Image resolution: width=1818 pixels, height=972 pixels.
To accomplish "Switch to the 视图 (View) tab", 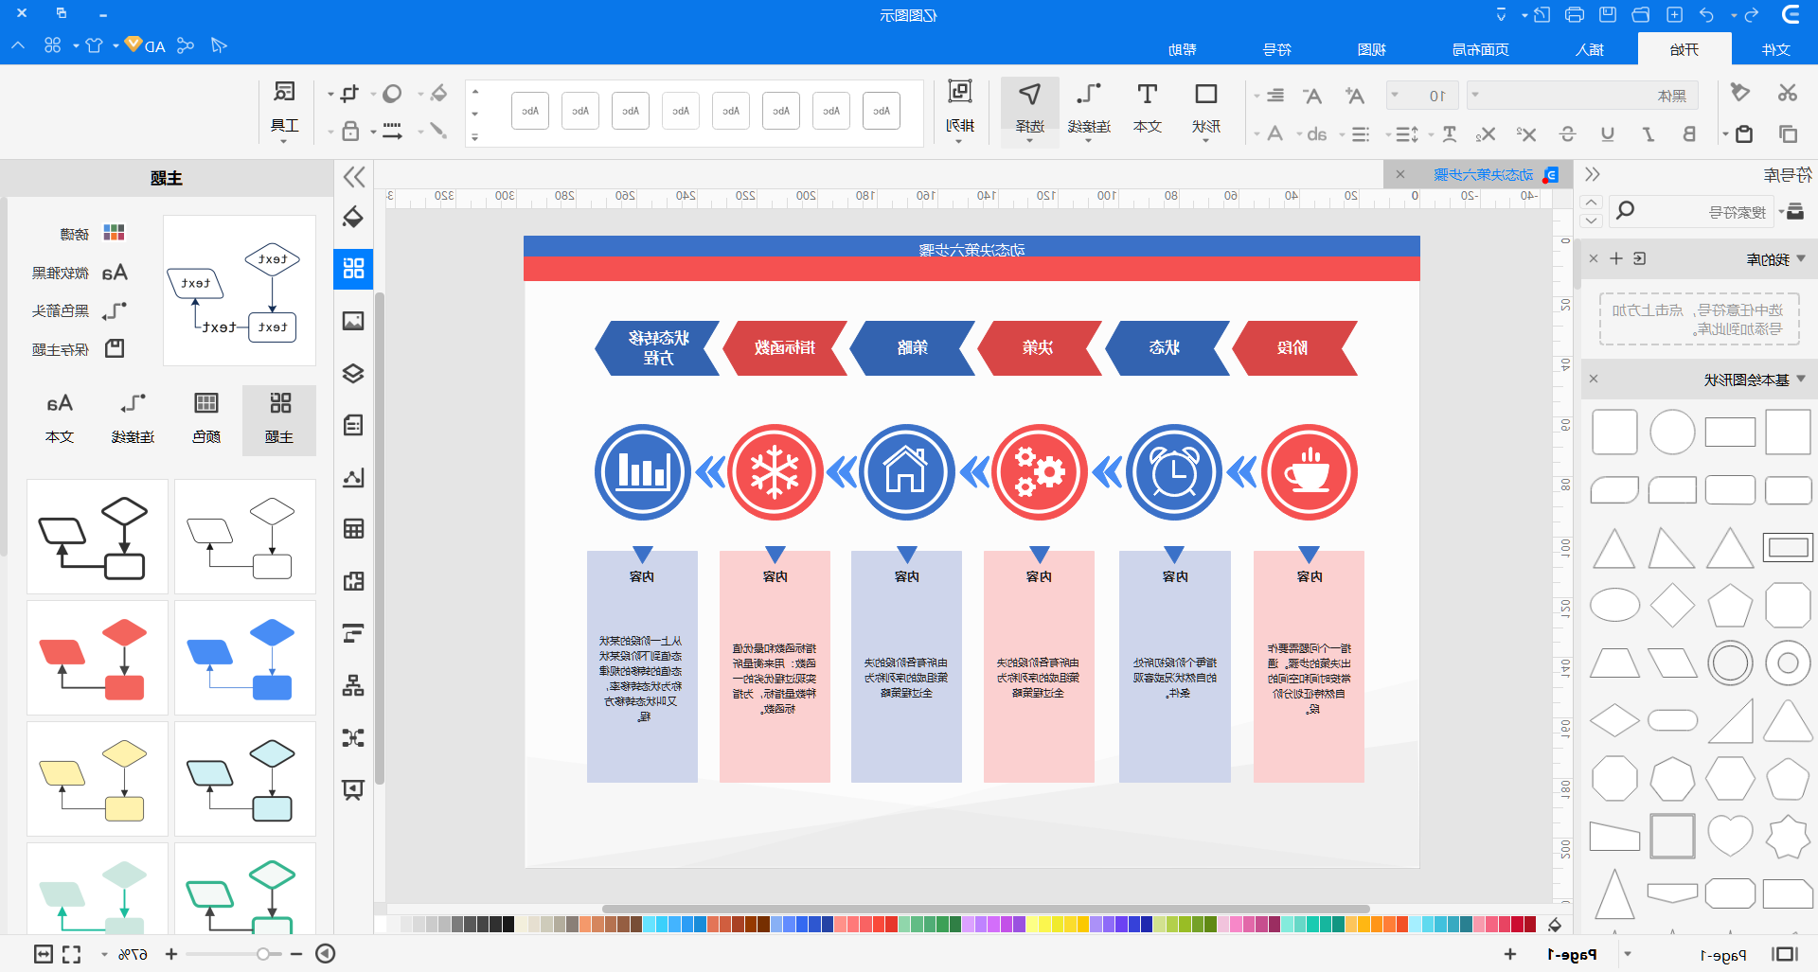I will coord(1372,49).
